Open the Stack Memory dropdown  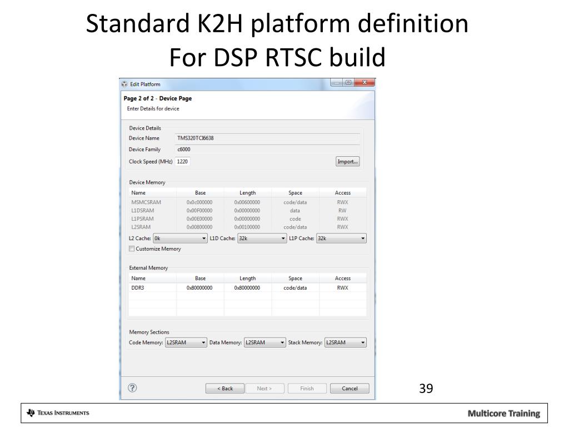[345, 342]
